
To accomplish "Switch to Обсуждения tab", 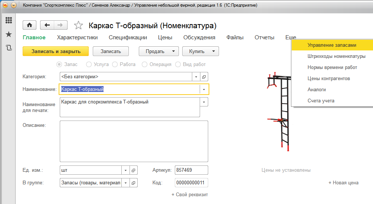I will [199, 37].
